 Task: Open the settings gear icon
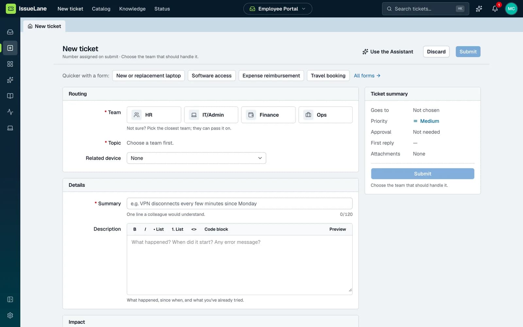tap(10, 315)
